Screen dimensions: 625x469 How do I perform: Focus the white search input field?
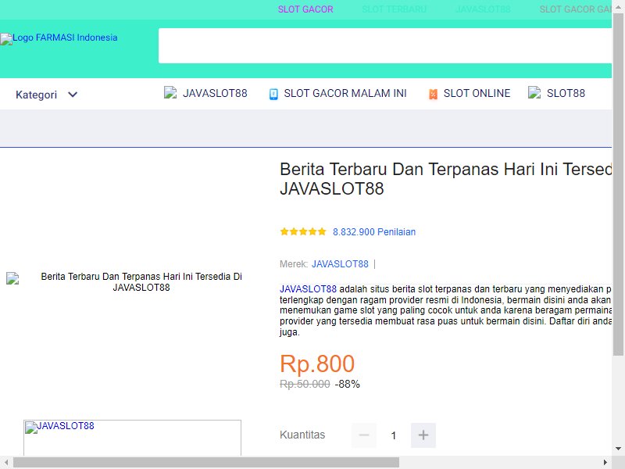(x=385, y=45)
